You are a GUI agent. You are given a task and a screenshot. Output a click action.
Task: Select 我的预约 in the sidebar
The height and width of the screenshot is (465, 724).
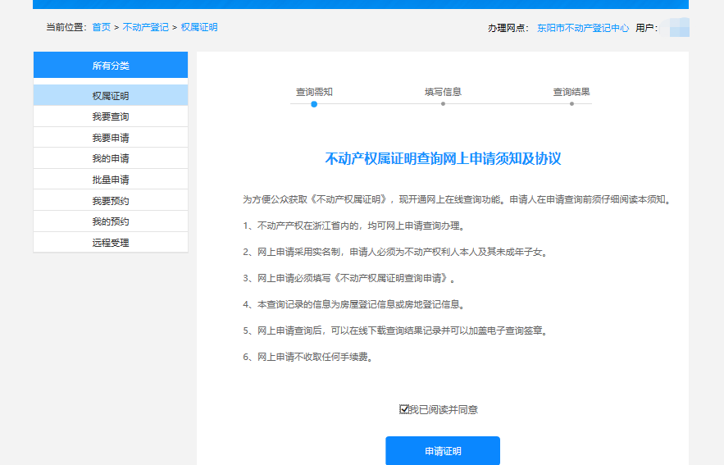[111, 221]
